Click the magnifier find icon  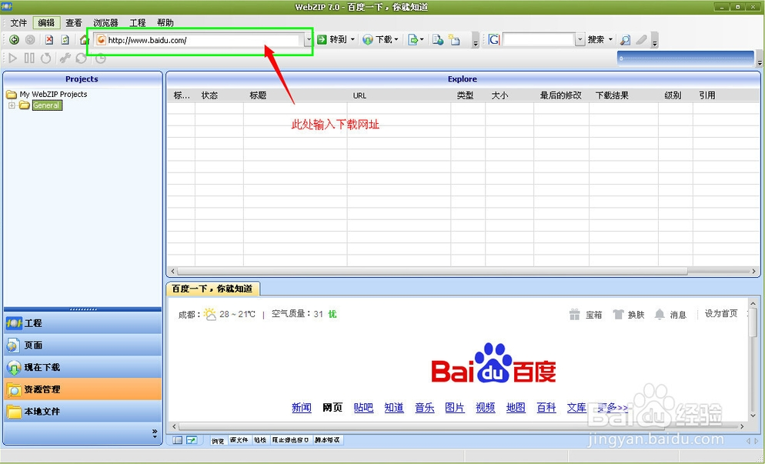point(625,40)
